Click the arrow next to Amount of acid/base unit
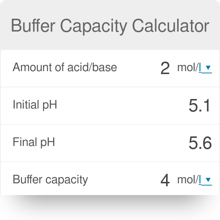This screenshot has height=220, width=220. tap(208, 68)
